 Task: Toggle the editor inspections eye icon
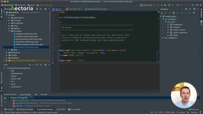coord(158,12)
